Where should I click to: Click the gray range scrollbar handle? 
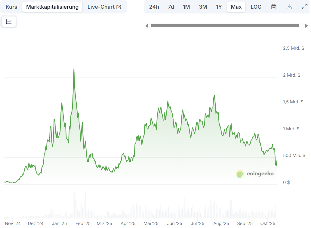(225, 26)
